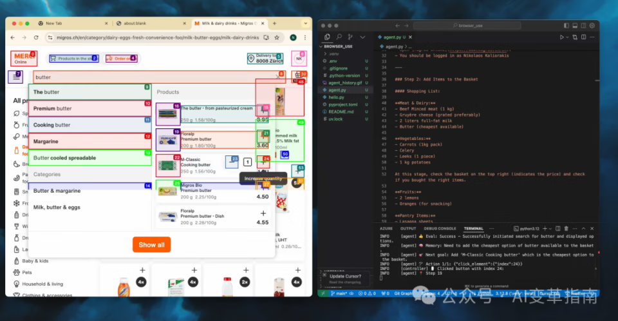618x321 pixels.
Task: Select 'Cooking butter' search suggestion
Action: (90, 125)
